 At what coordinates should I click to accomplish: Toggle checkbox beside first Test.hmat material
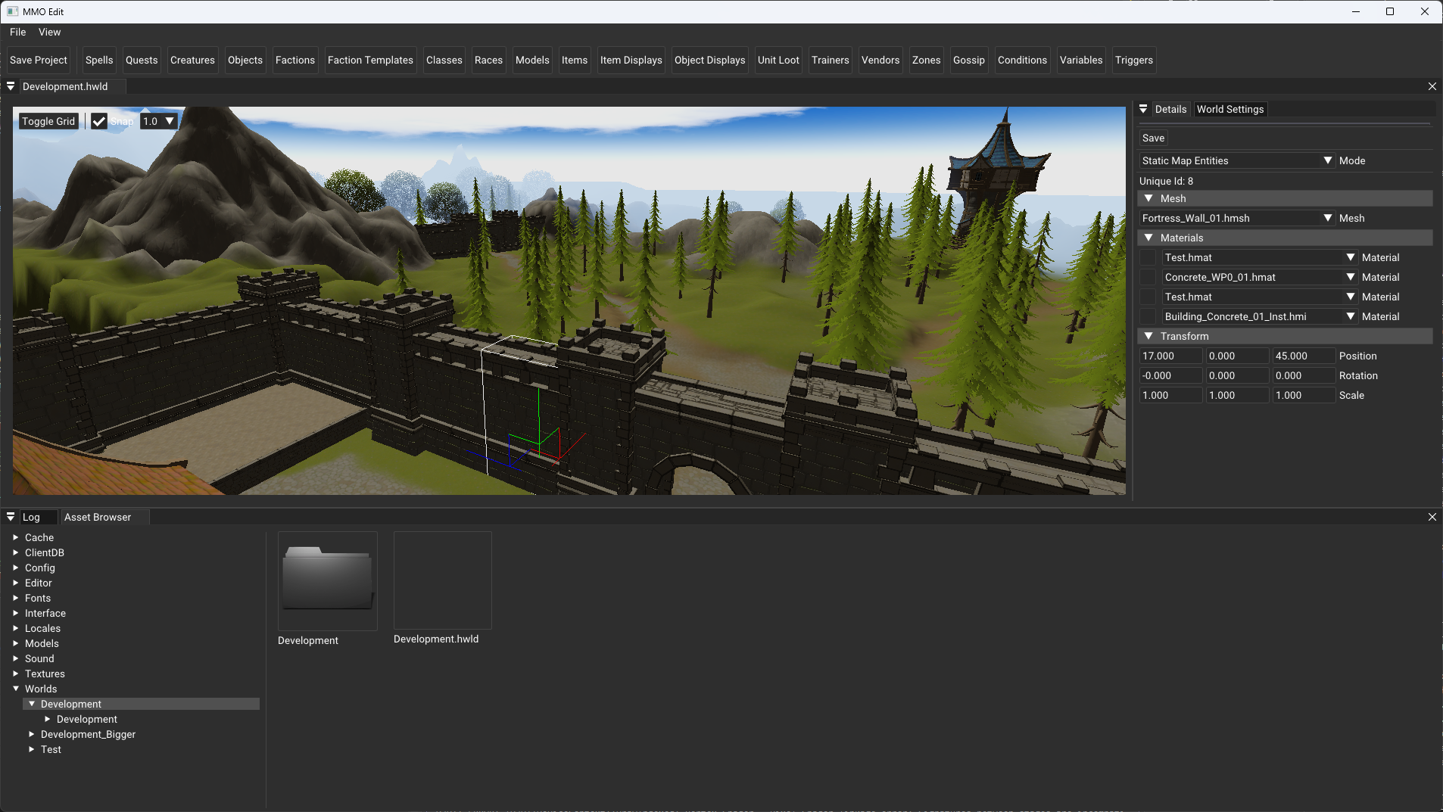1148,257
